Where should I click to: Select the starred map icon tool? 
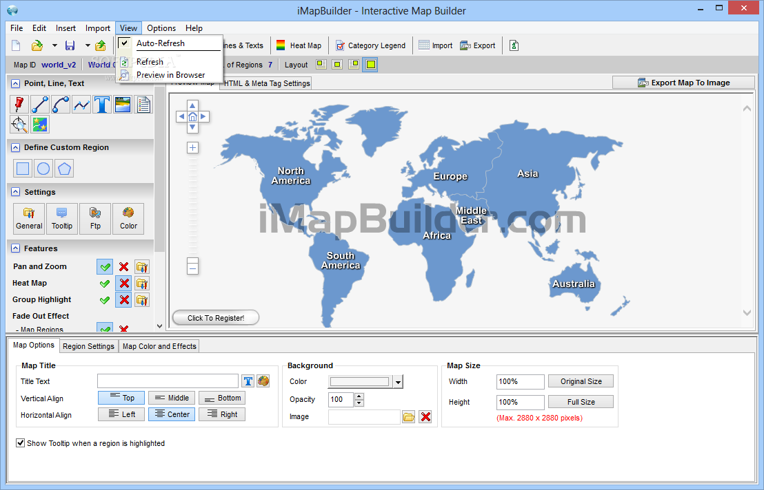(39, 125)
